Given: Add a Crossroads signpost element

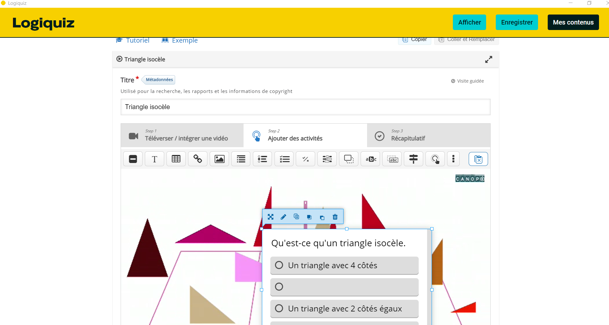Looking at the screenshot, I should coord(414,159).
